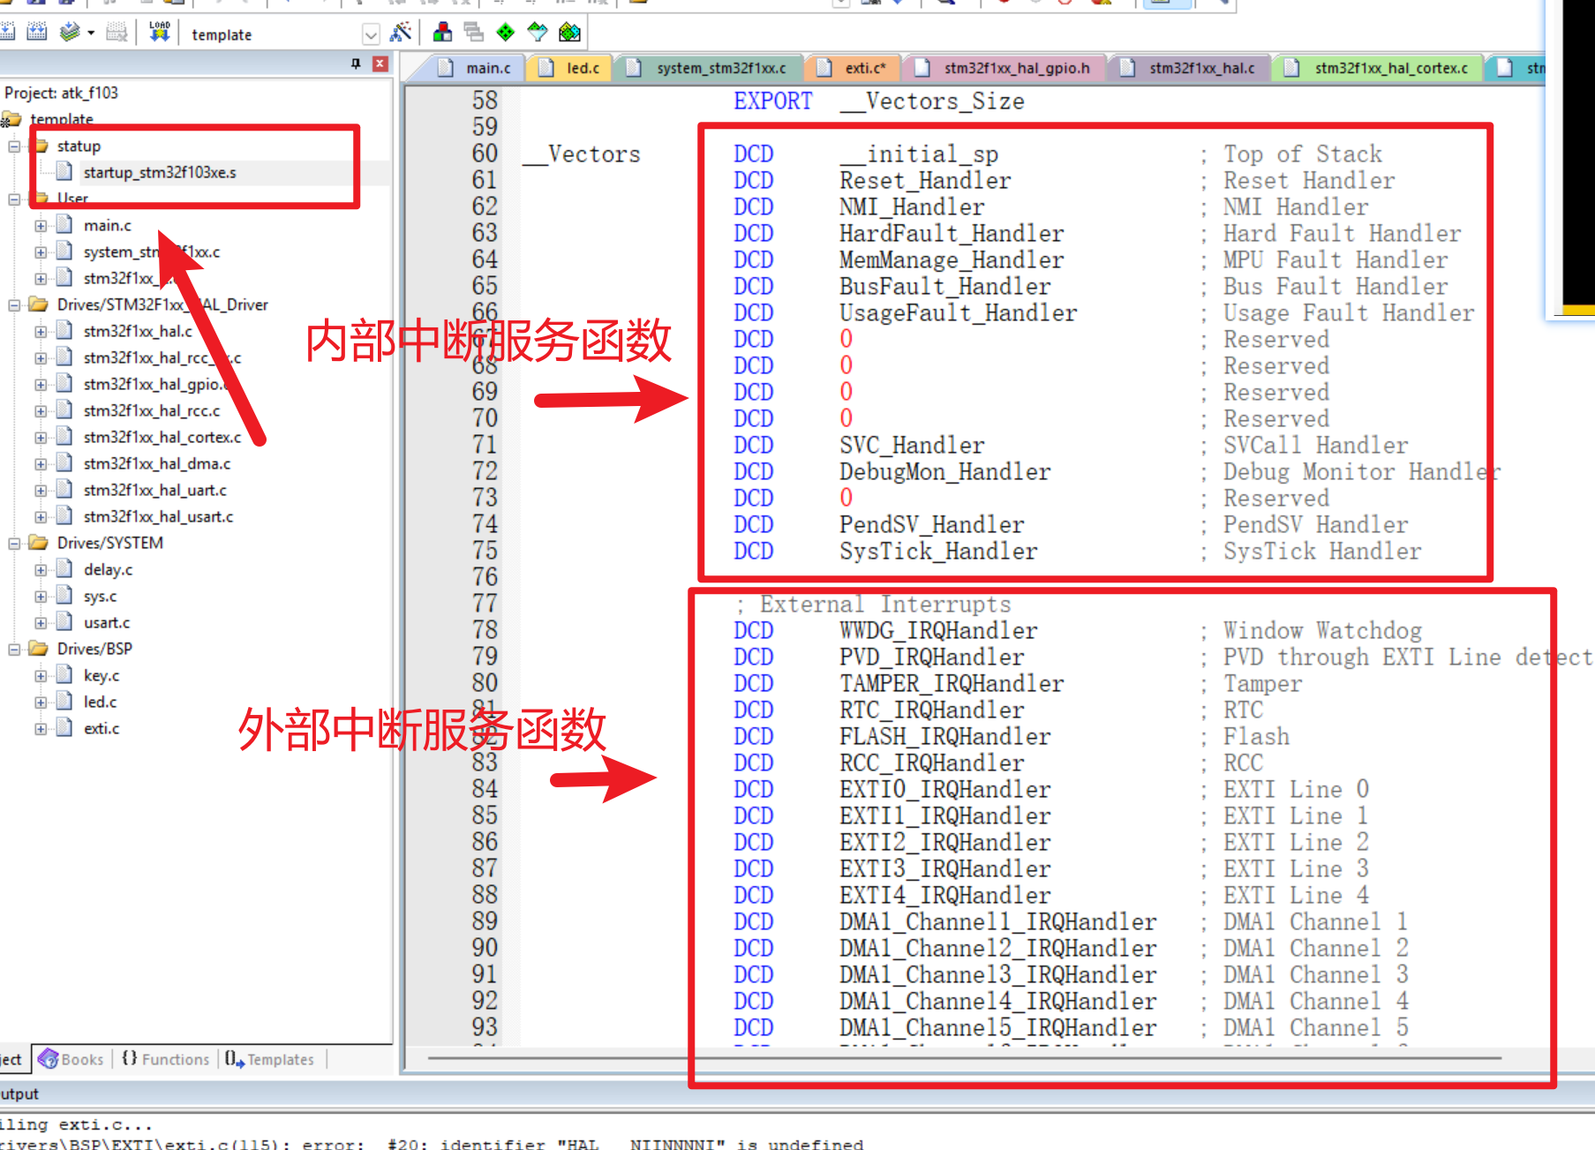Image resolution: width=1595 pixels, height=1150 pixels.
Task: Select sys.c in project tree
Action: [100, 596]
